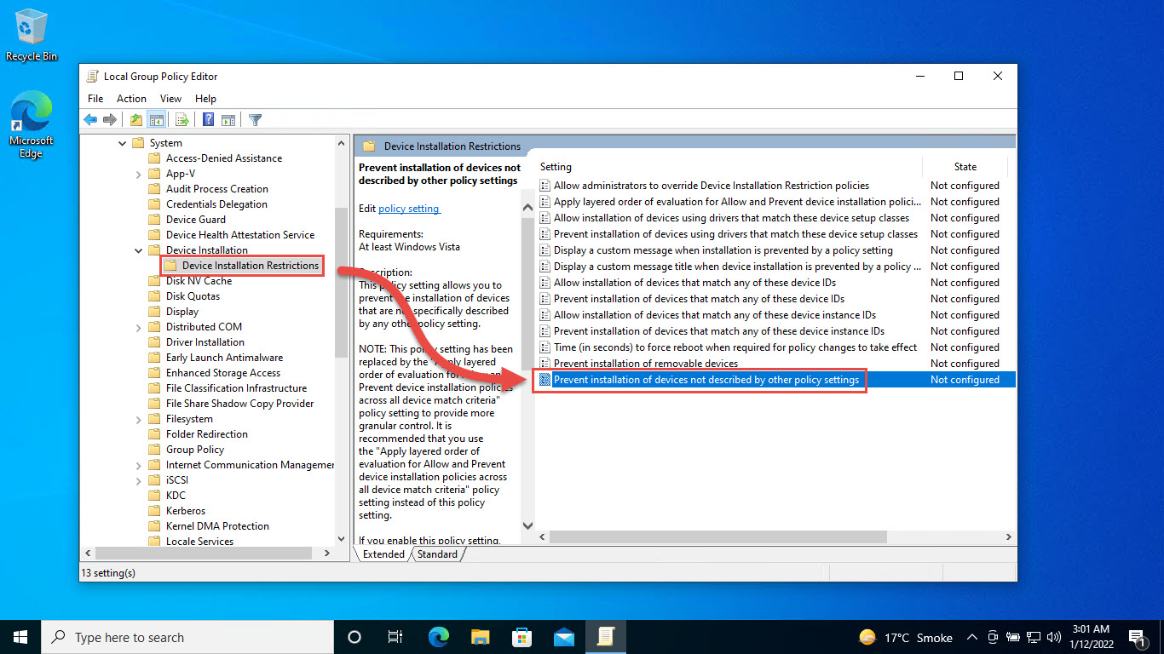Open the Help menu
Viewport: 1164px width, 654px height.
tap(205, 99)
